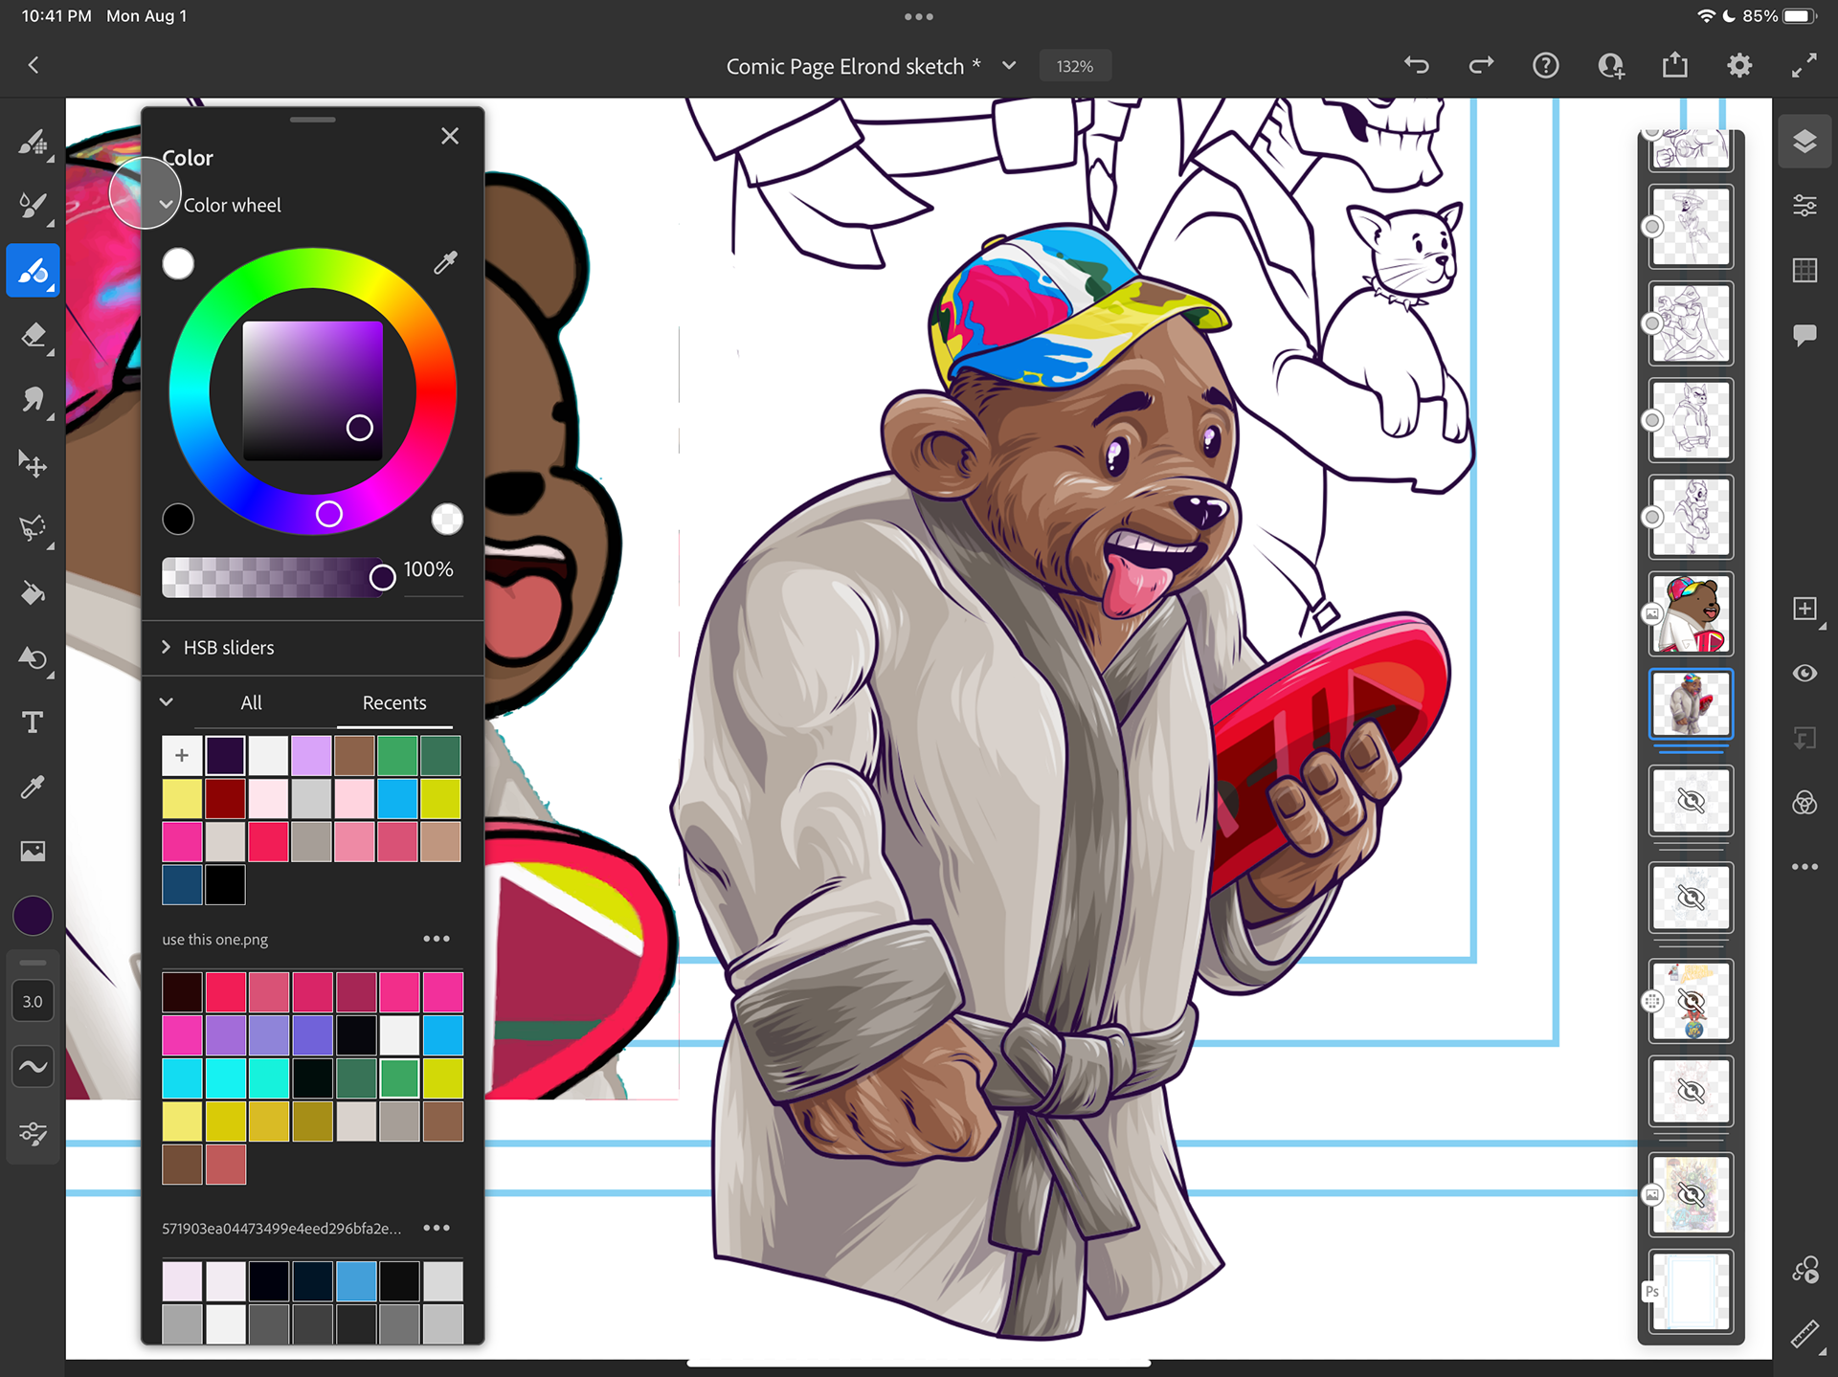Open options for use this one.png palette
The image size is (1838, 1377).
pyautogui.click(x=437, y=939)
